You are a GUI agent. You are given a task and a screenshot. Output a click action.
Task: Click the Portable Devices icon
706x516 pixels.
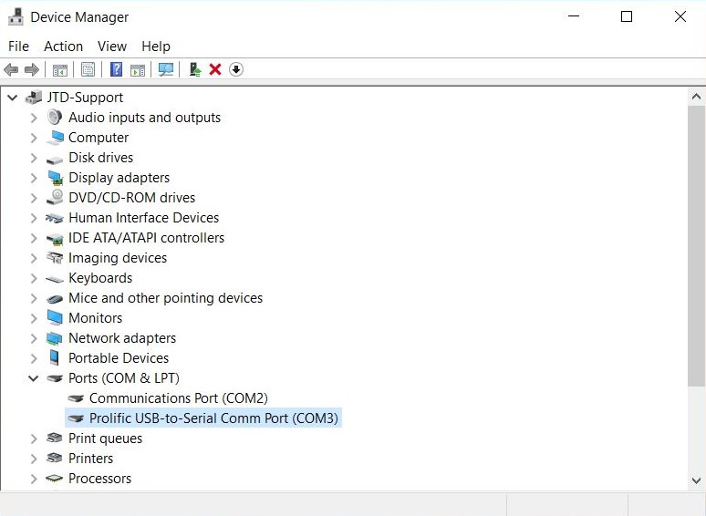pyautogui.click(x=55, y=358)
